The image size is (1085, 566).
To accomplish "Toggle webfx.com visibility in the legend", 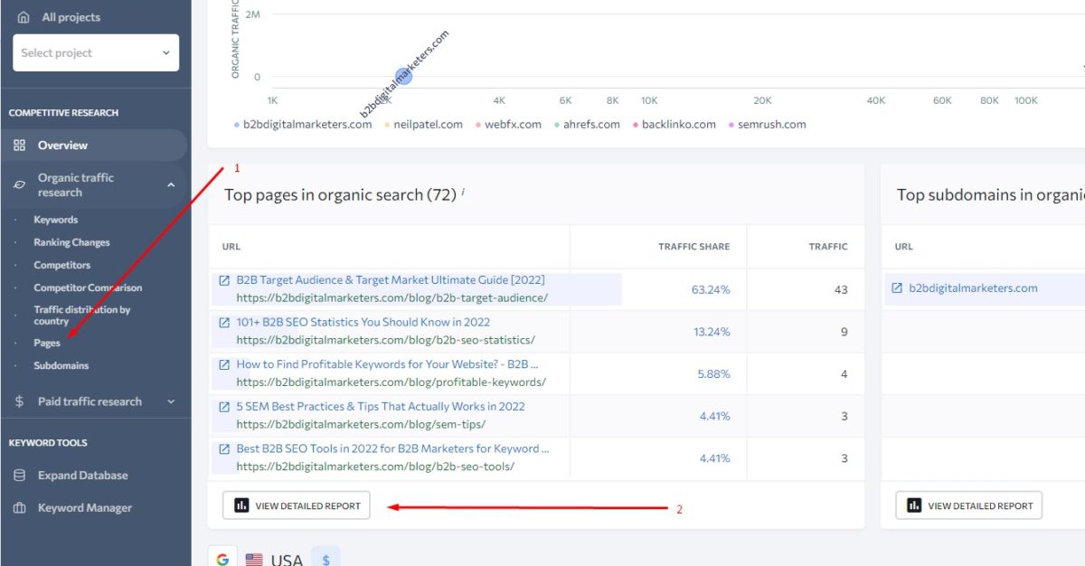I will (508, 124).
